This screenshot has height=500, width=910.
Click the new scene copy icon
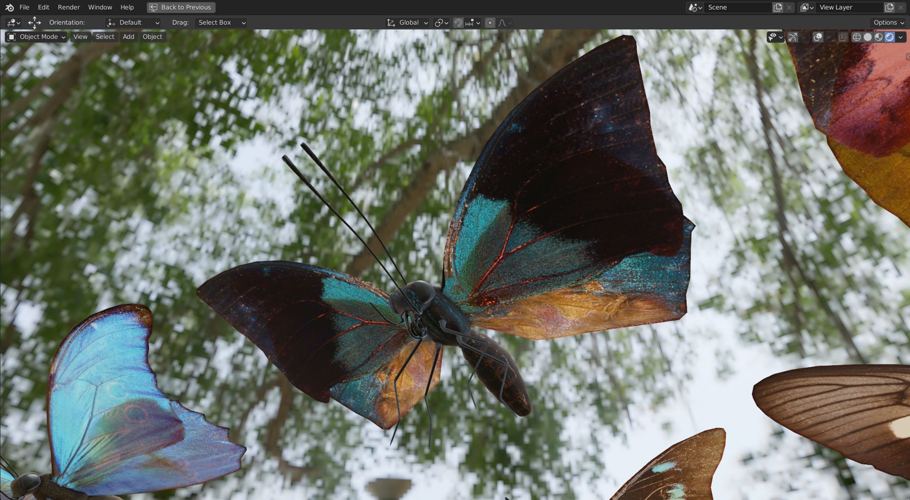pos(778,7)
